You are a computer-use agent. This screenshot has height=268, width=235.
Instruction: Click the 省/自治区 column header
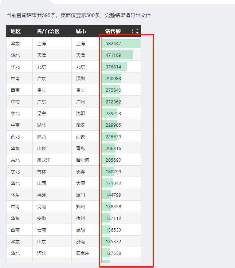point(48,31)
